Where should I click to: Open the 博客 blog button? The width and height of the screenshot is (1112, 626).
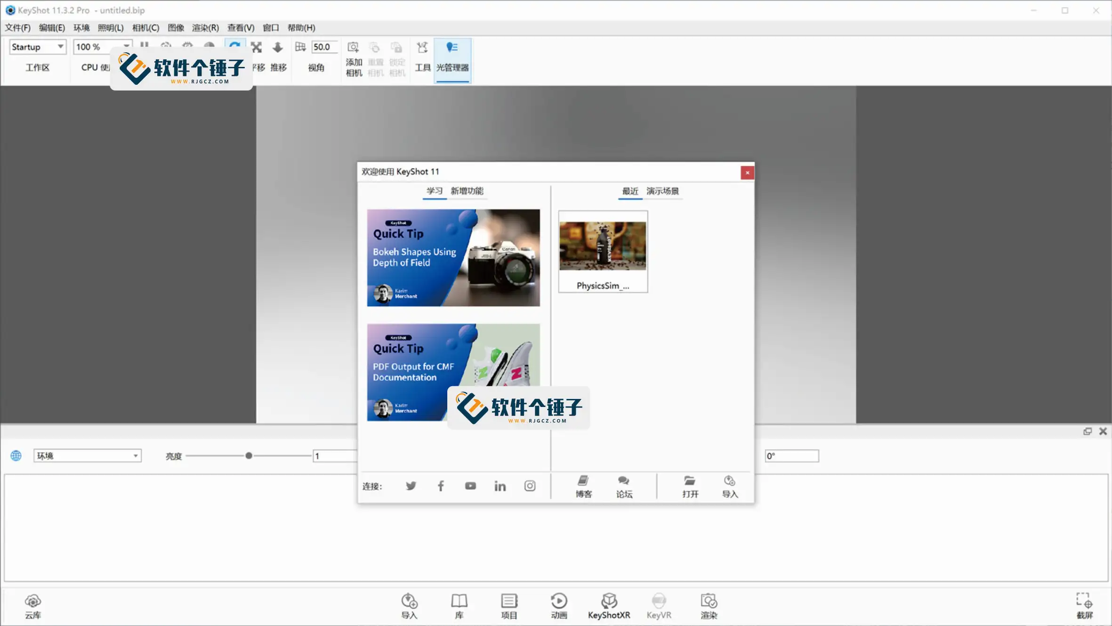click(x=583, y=487)
